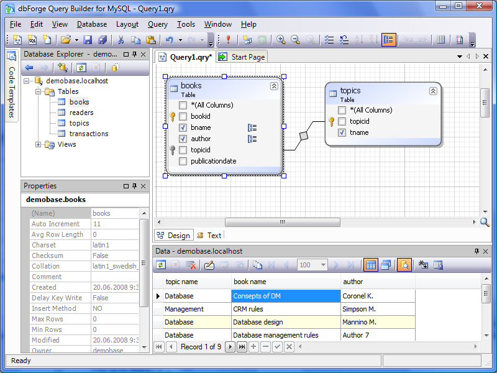Check the bookid column checkbox
This screenshot has height=373, width=497.
click(x=183, y=116)
